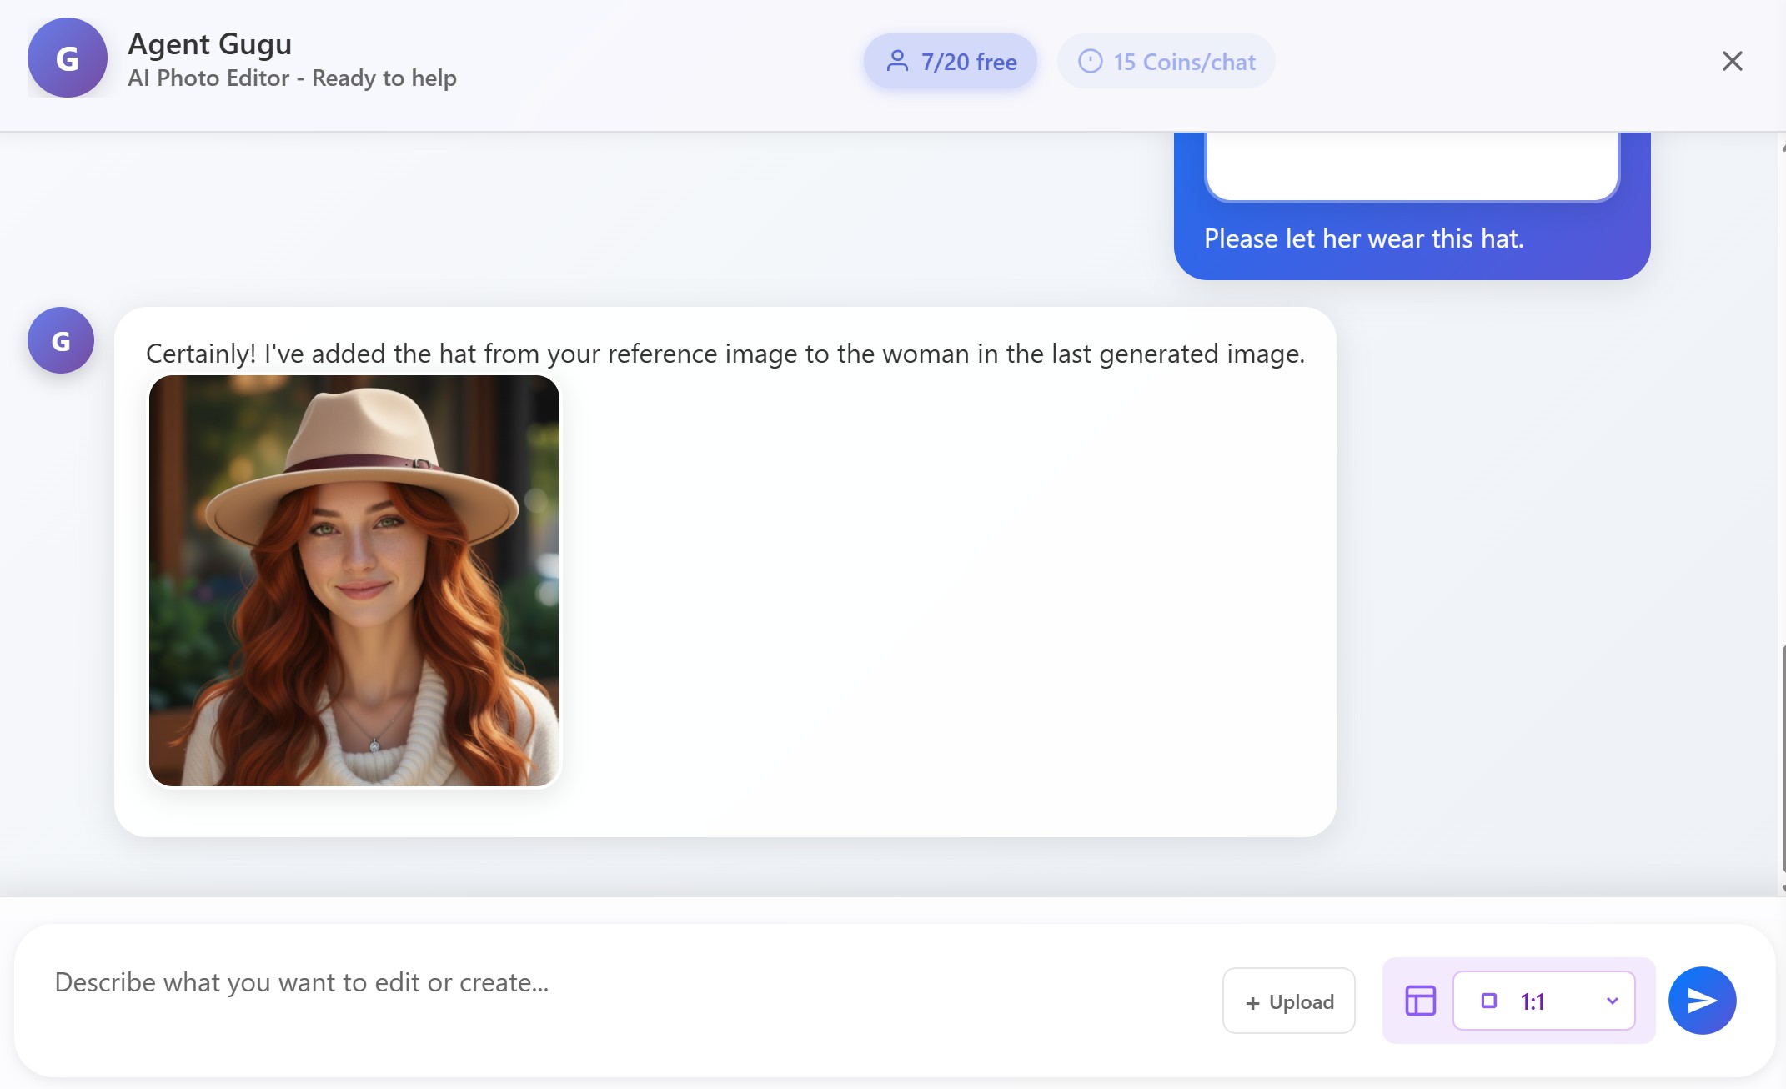Click the small G avatar beside the reply
The image size is (1786, 1089).
tap(61, 340)
